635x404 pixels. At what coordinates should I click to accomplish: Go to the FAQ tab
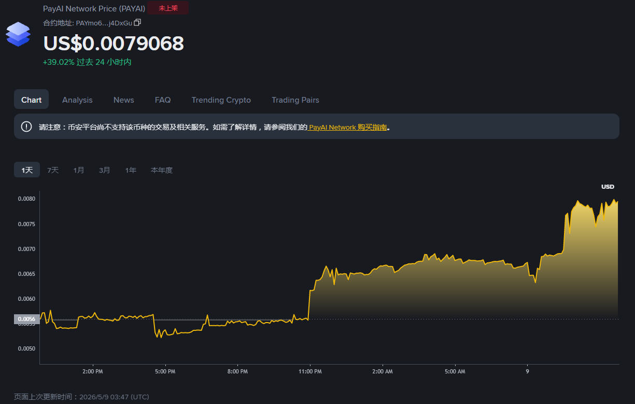coord(163,100)
